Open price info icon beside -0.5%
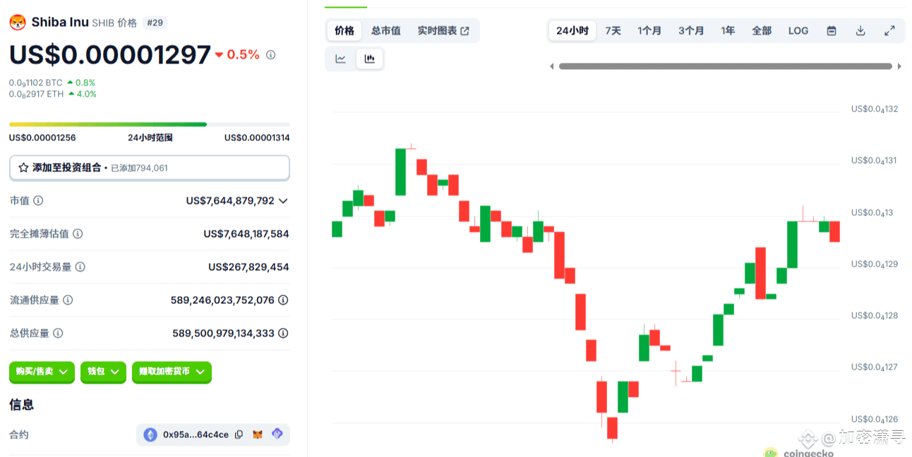The height and width of the screenshot is (457, 912). 271,54
